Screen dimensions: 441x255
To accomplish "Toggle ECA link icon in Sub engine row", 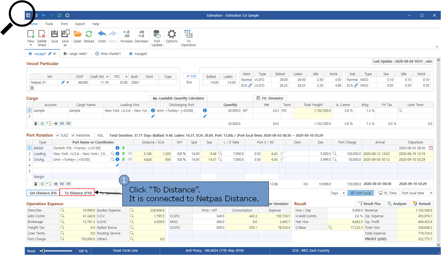I will [x=356, y=85].
